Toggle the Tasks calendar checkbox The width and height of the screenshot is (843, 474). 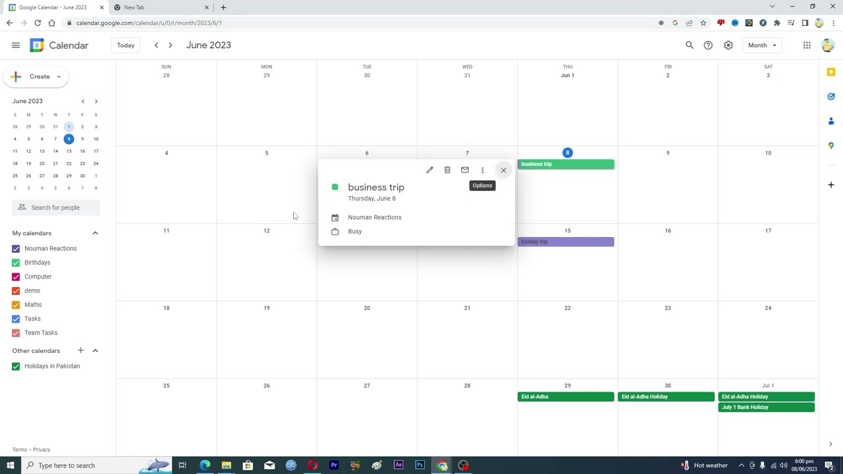[16, 319]
